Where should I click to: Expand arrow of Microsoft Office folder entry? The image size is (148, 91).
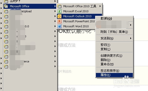point(55,6)
